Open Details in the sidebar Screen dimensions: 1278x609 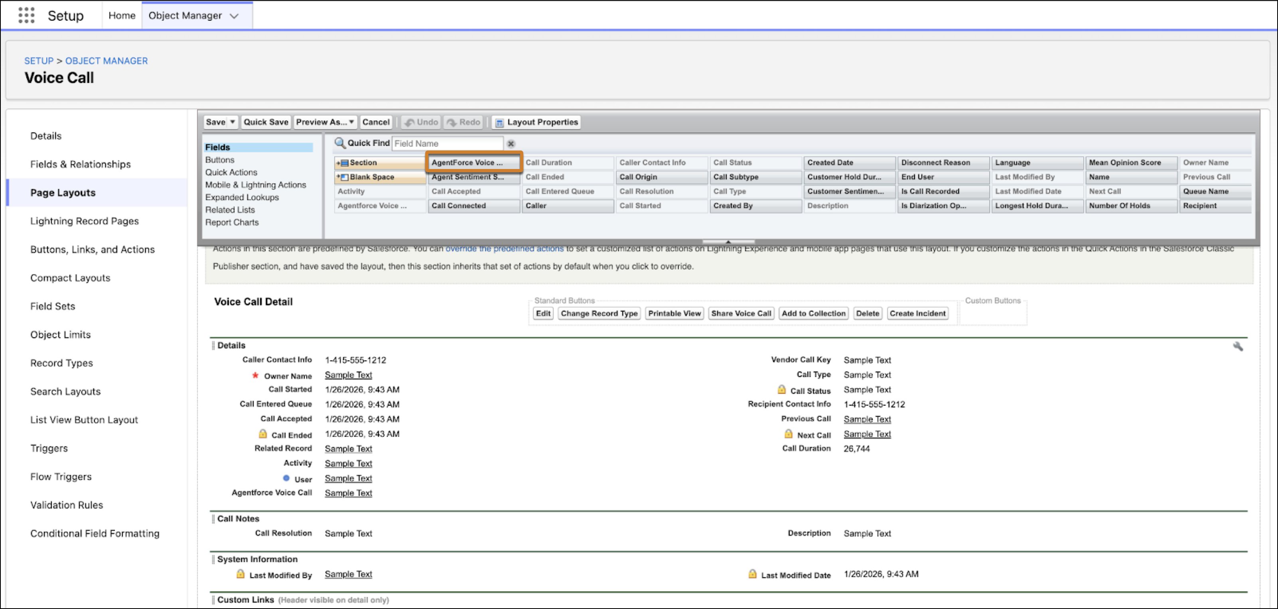[45, 136]
